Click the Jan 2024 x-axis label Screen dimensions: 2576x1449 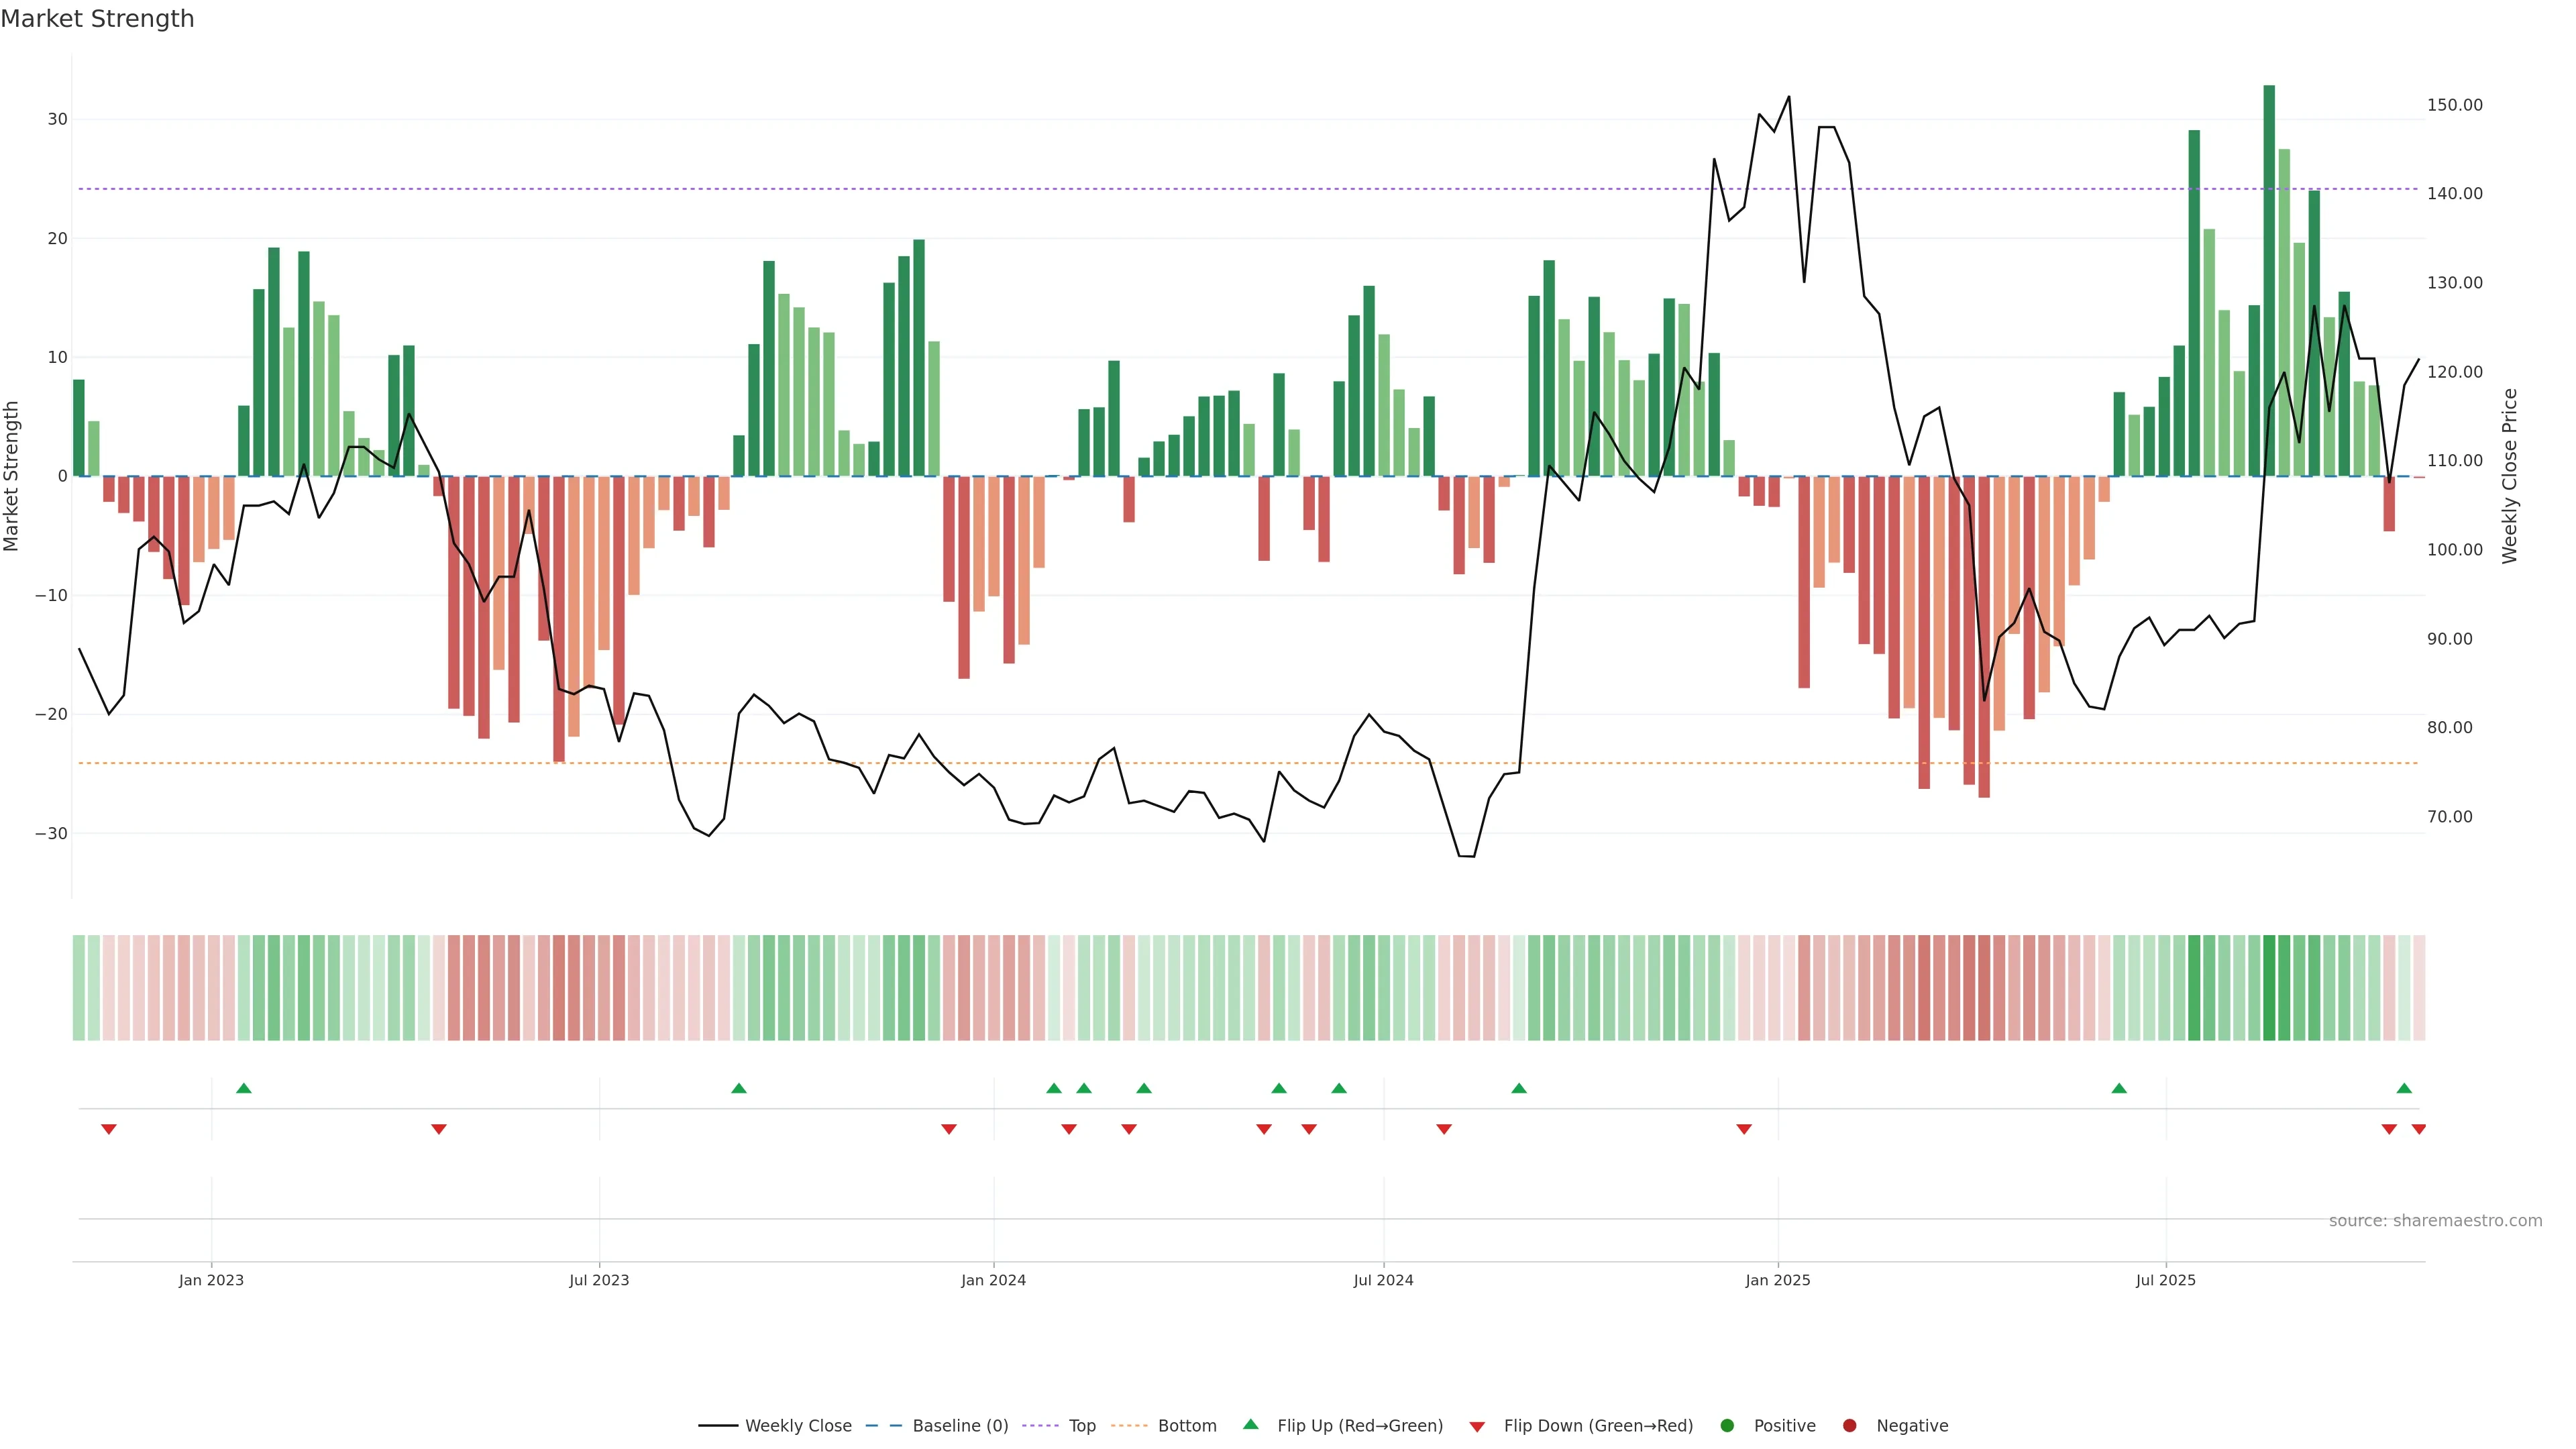pyautogui.click(x=993, y=1280)
